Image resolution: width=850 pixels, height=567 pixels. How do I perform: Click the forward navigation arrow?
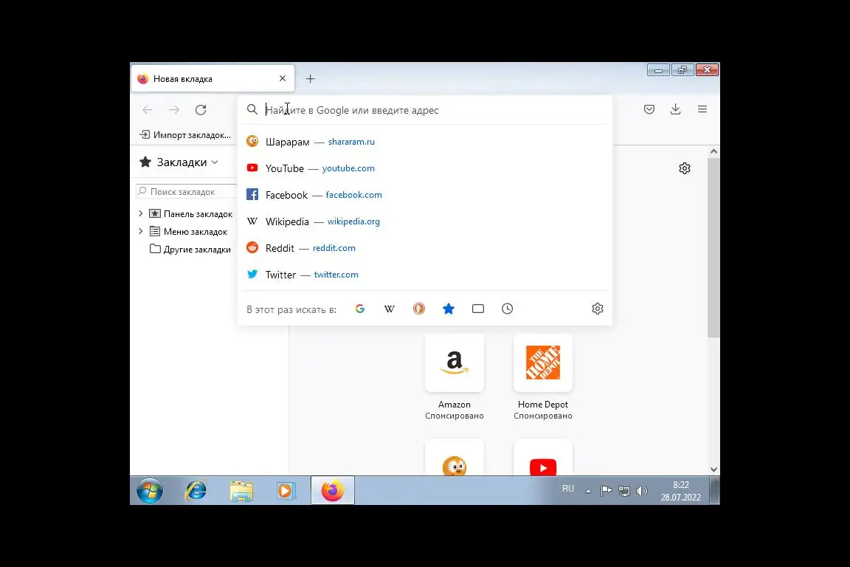[174, 109]
